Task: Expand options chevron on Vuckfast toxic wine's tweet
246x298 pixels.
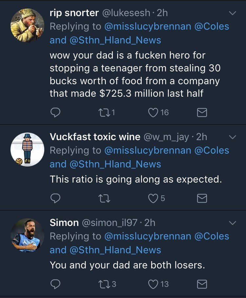Action: pyautogui.click(x=232, y=137)
